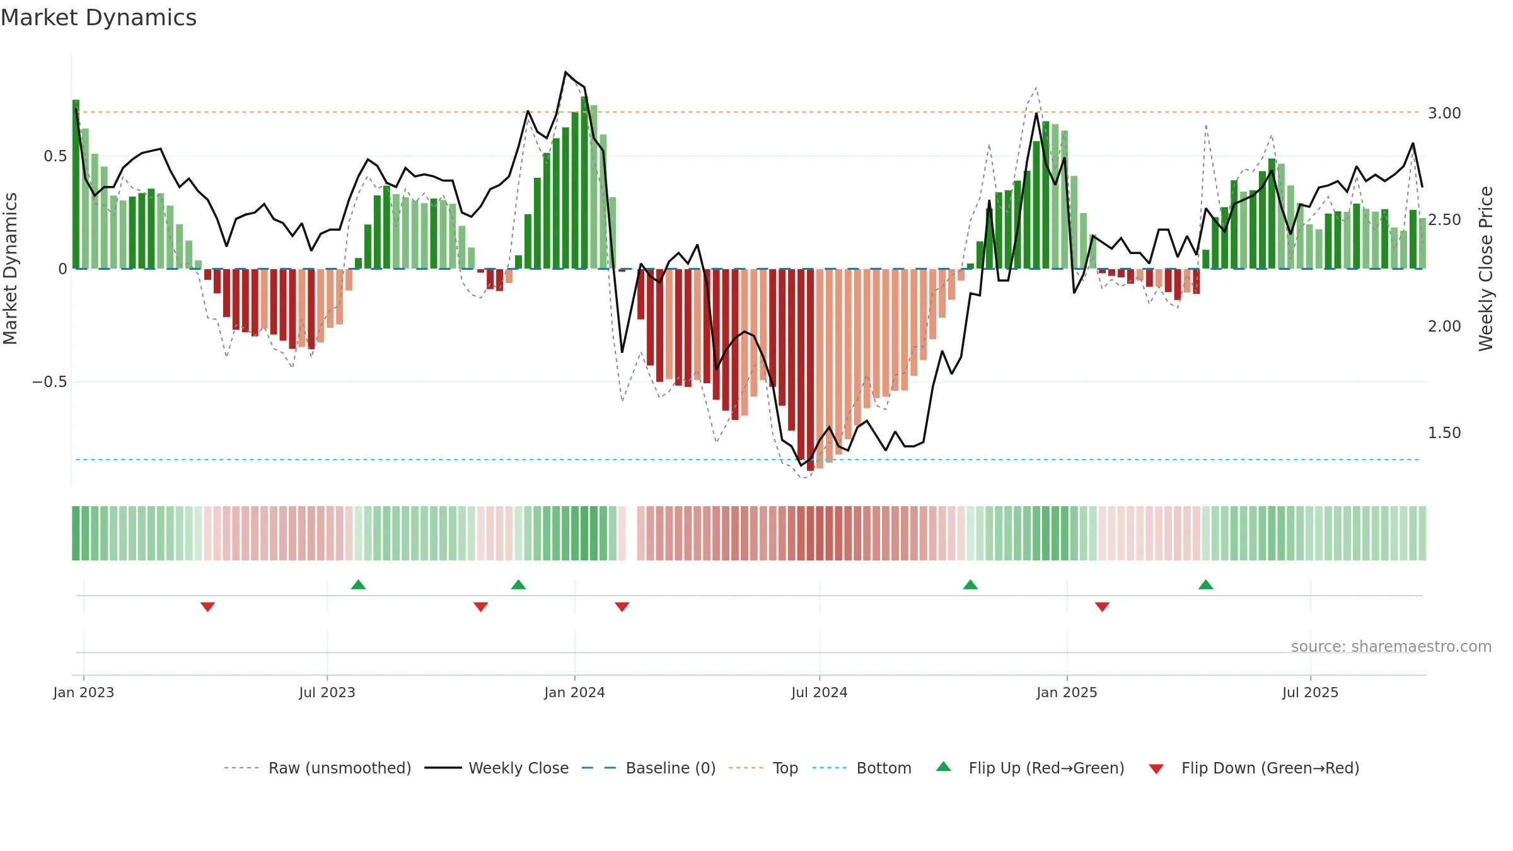The width and height of the screenshot is (1513, 851).
Task: Click the green flip-up marker near April 2025
Action: pos(1206,584)
